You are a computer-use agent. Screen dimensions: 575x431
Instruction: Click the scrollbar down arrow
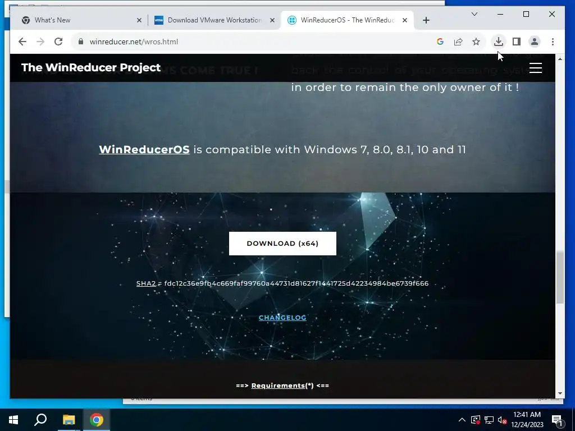pos(560,393)
